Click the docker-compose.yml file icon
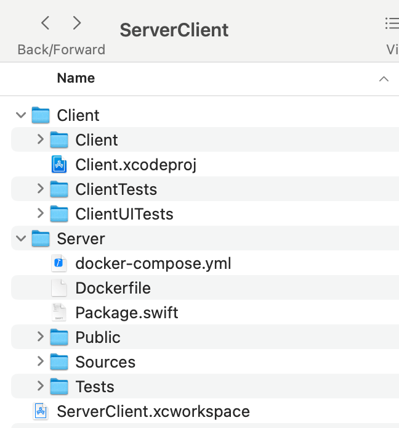Viewport: 399px width, 428px height. click(59, 263)
